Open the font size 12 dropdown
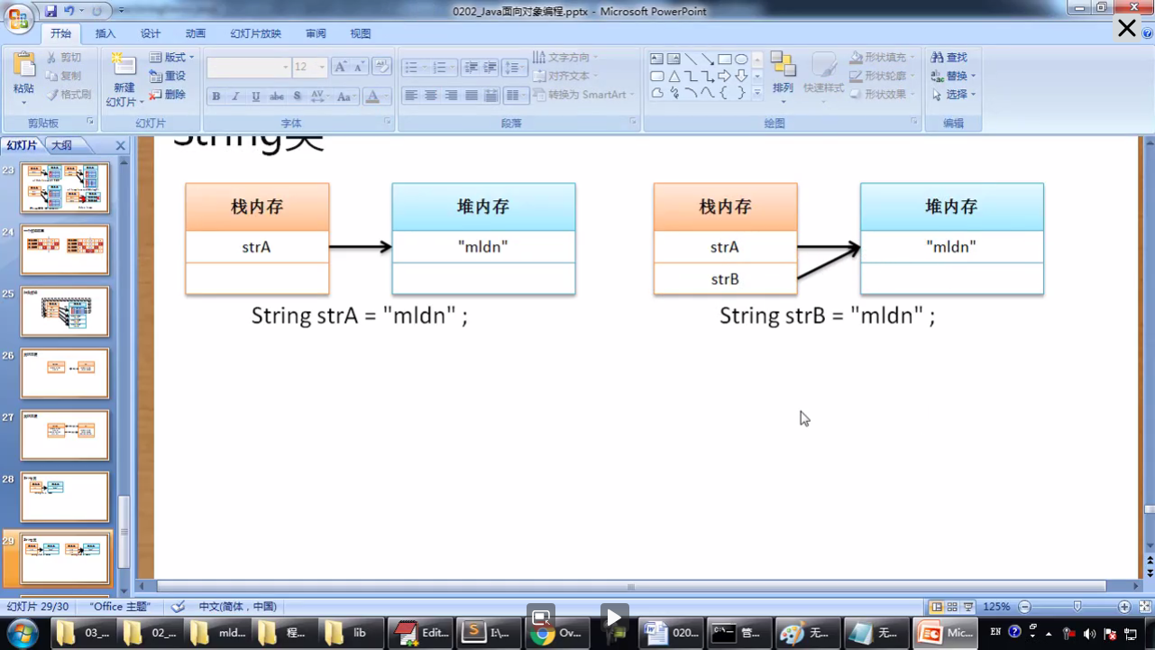 [x=322, y=68]
